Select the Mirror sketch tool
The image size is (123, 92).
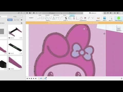[x=54, y=18]
